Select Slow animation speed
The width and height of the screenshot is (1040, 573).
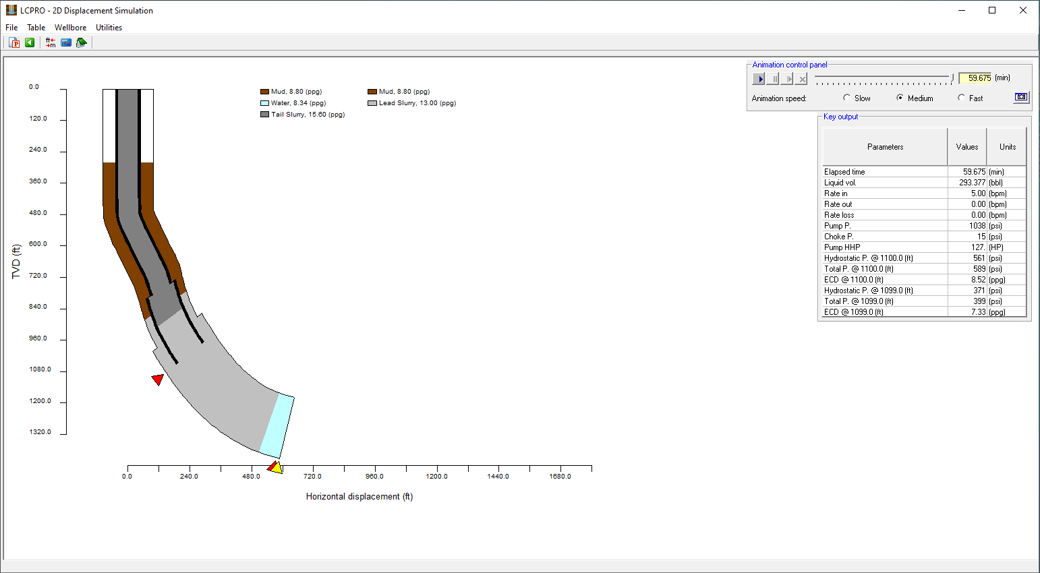847,98
